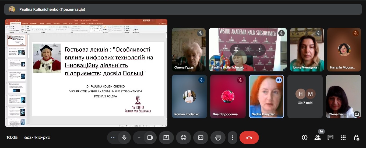Click the present screen button
The image size is (366, 148).
click(166, 138)
